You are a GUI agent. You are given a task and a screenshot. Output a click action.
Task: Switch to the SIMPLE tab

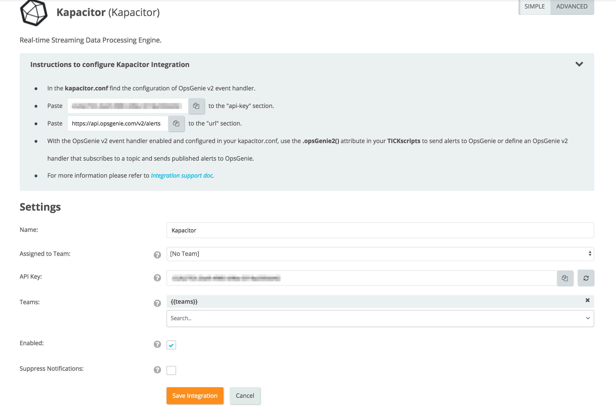click(x=534, y=6)
